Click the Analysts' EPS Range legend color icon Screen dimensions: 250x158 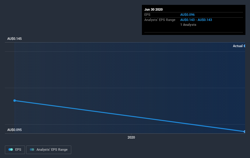(32, 149)
